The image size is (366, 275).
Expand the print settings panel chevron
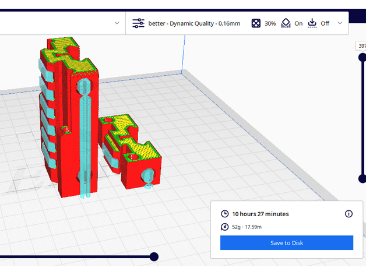tap(340, 23)
